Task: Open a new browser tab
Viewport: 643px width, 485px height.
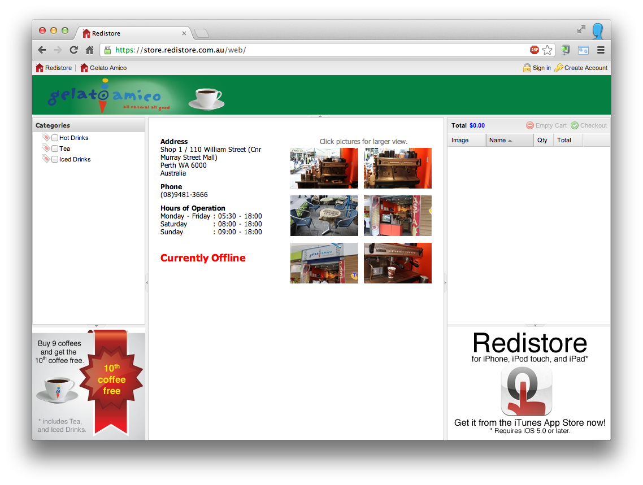Action: tap(201, 33)
